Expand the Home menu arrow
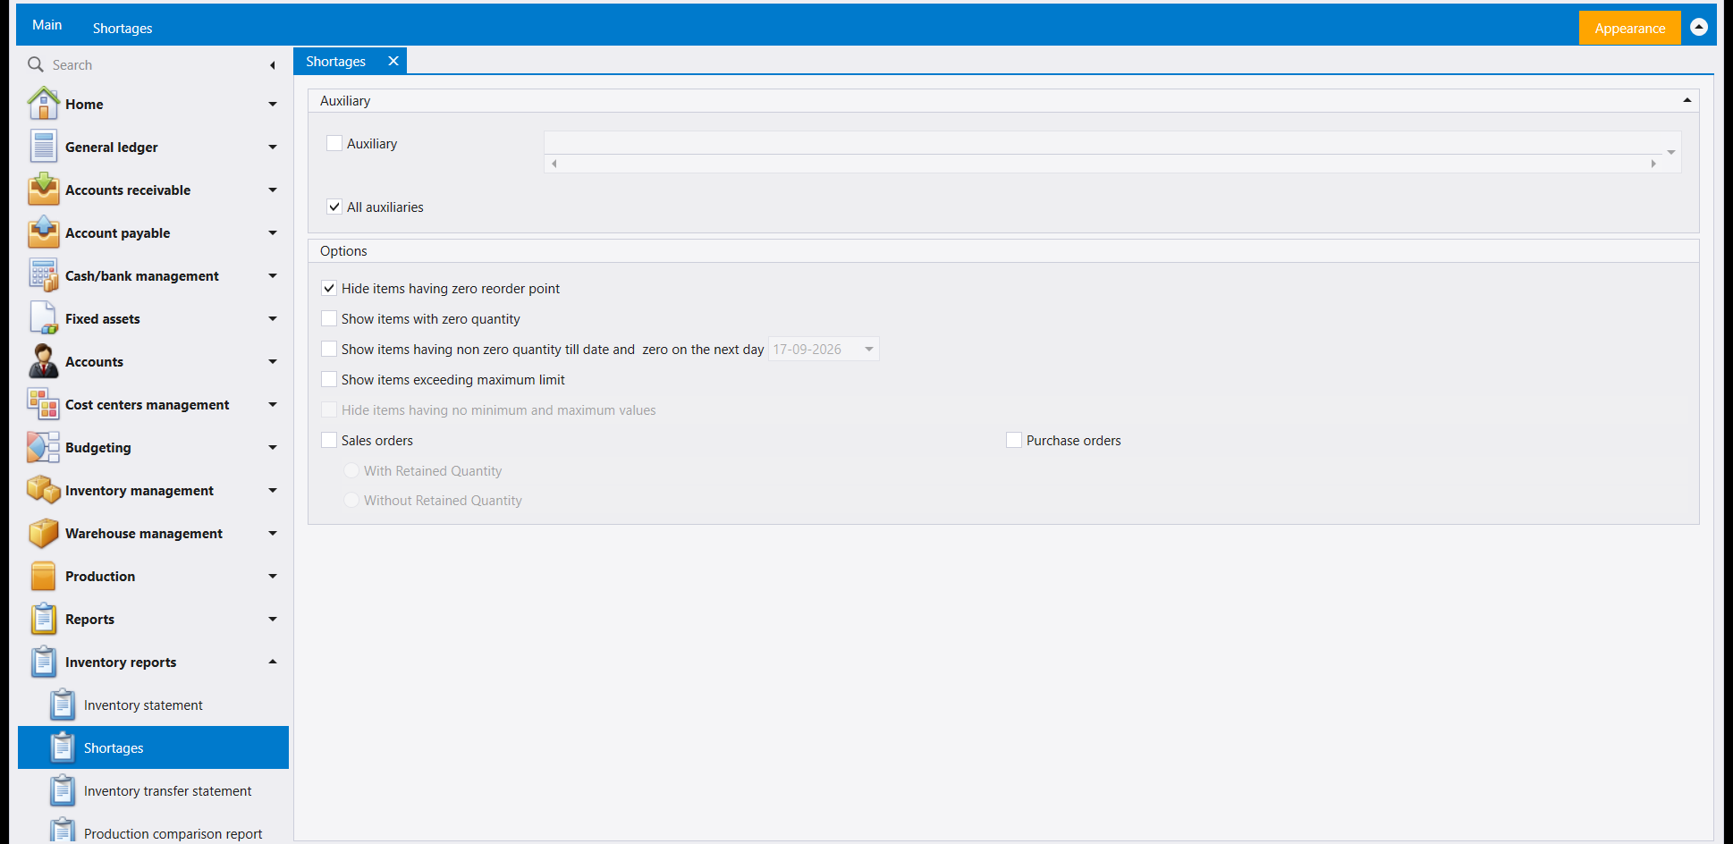Image resolution: width=1733 pixels, height=844 pixels. pos(273,105)
